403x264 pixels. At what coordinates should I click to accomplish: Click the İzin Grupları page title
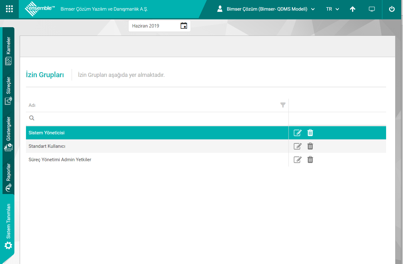[x=45, y=75]
